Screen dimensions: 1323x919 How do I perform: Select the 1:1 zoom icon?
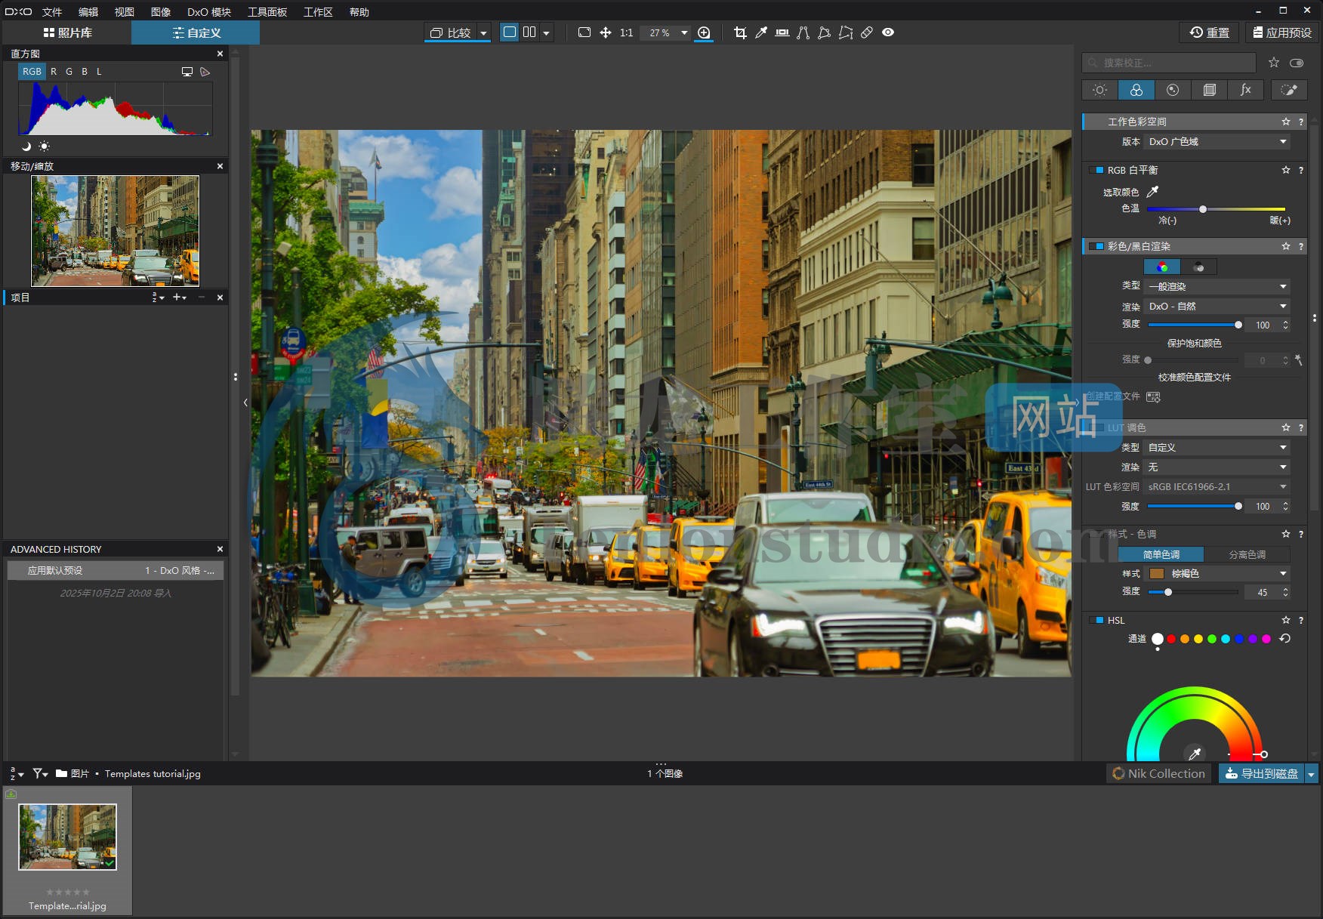[x=625, y=32]
